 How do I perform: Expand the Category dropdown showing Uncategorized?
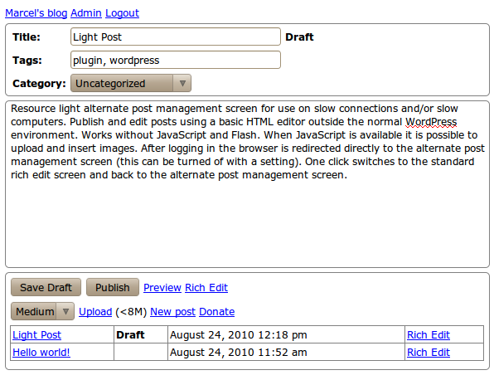[131, 83]
